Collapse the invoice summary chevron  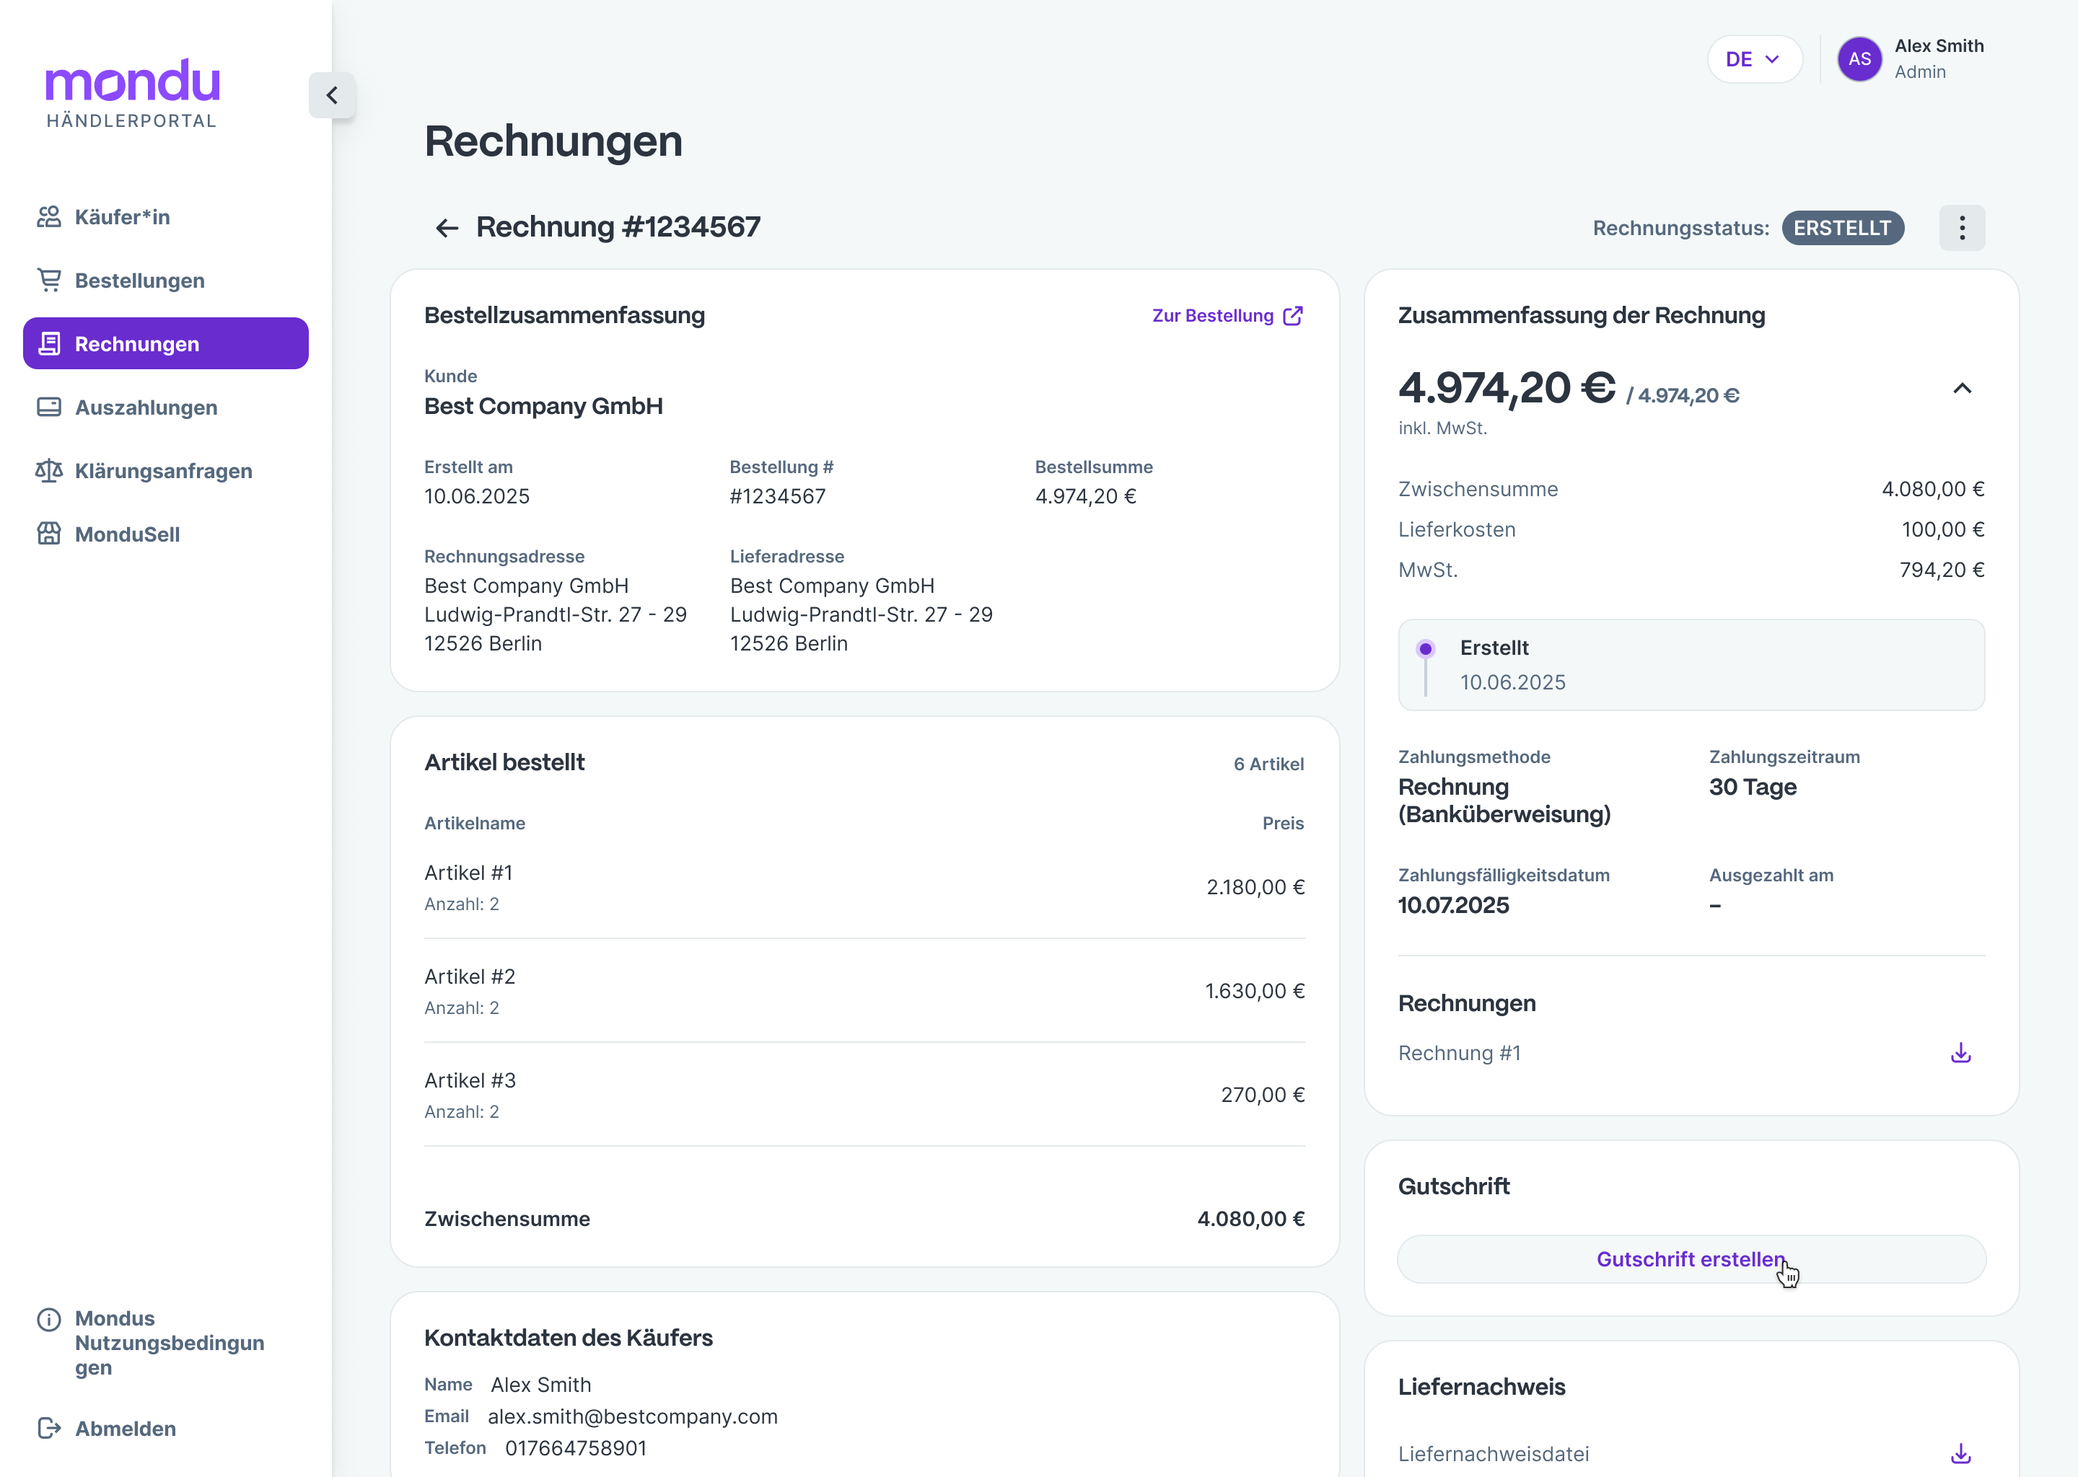(x=1962, y=389)
